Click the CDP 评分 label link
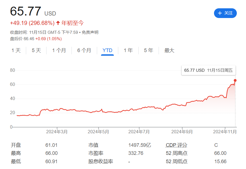This screenshot has width=246, height=169. 176,145
